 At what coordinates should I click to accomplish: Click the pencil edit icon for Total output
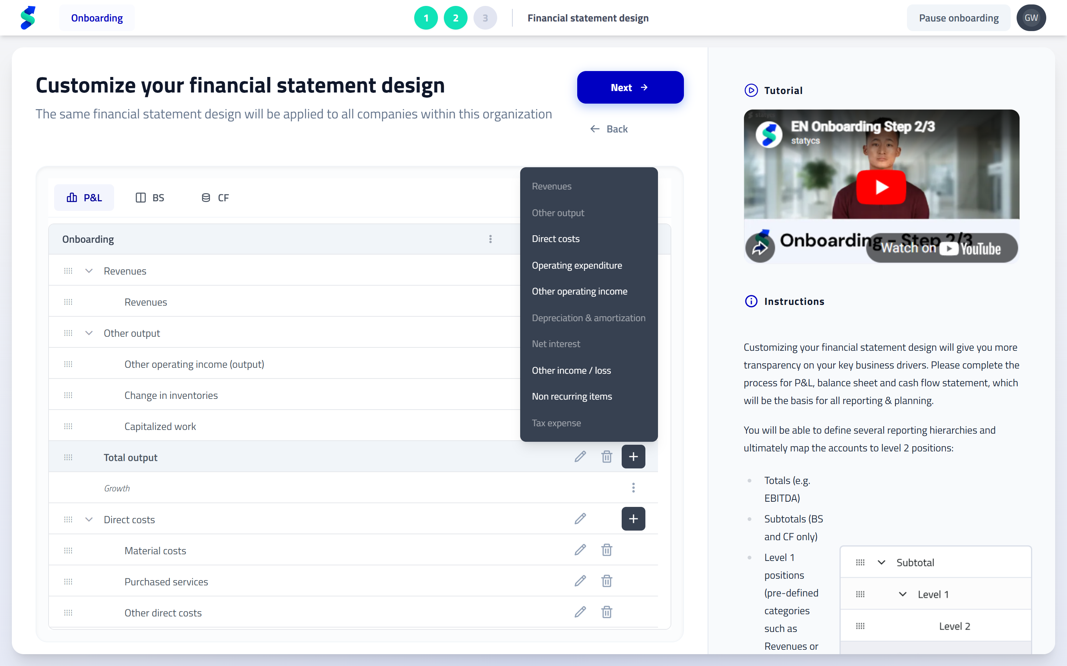pos(580,457)
